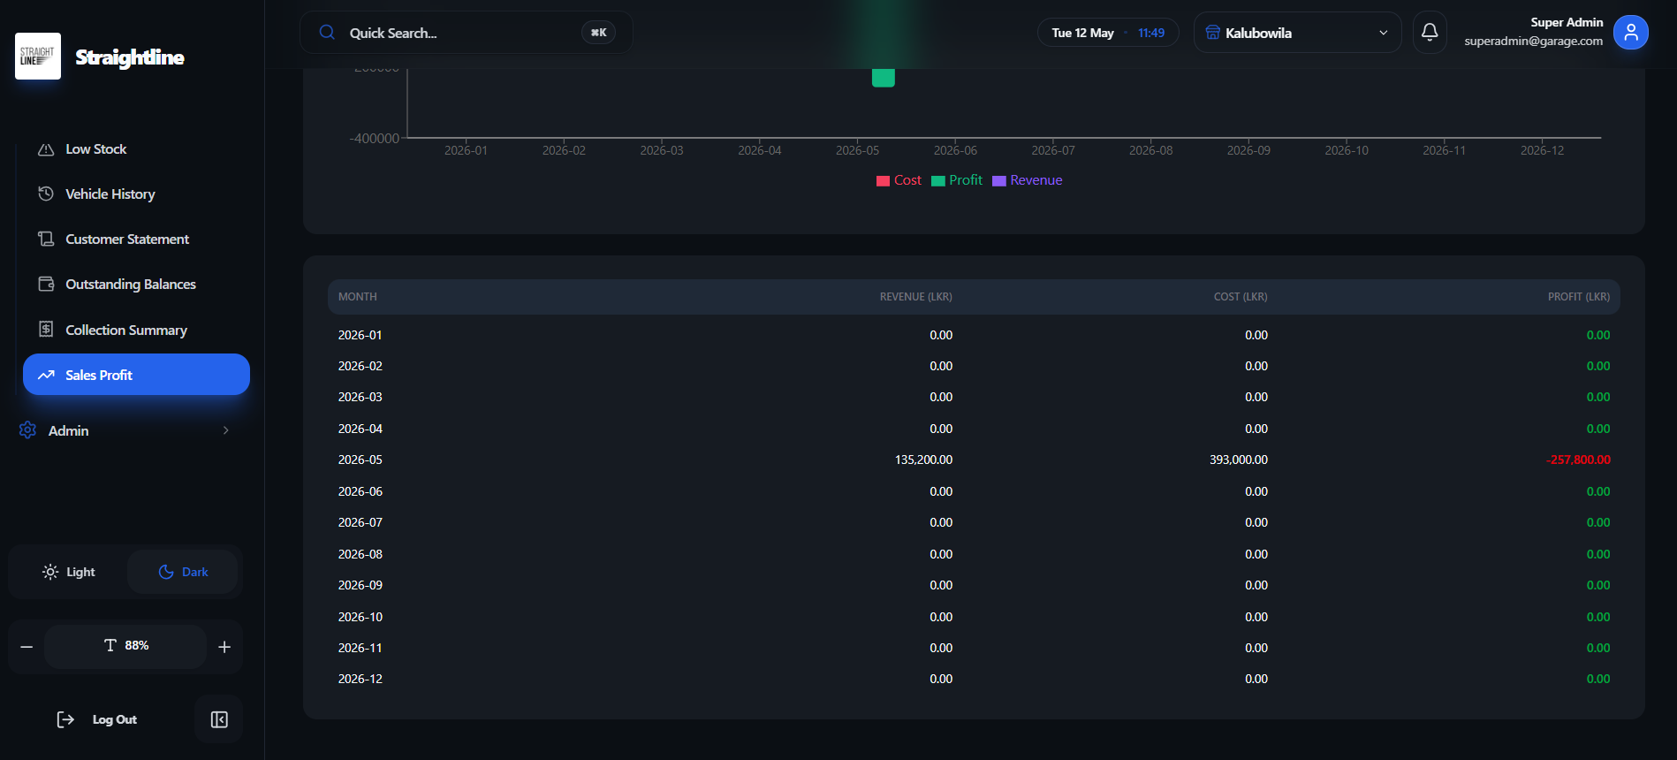
Task: Click the 2026-01 month cell
Action: pos(360,335)
